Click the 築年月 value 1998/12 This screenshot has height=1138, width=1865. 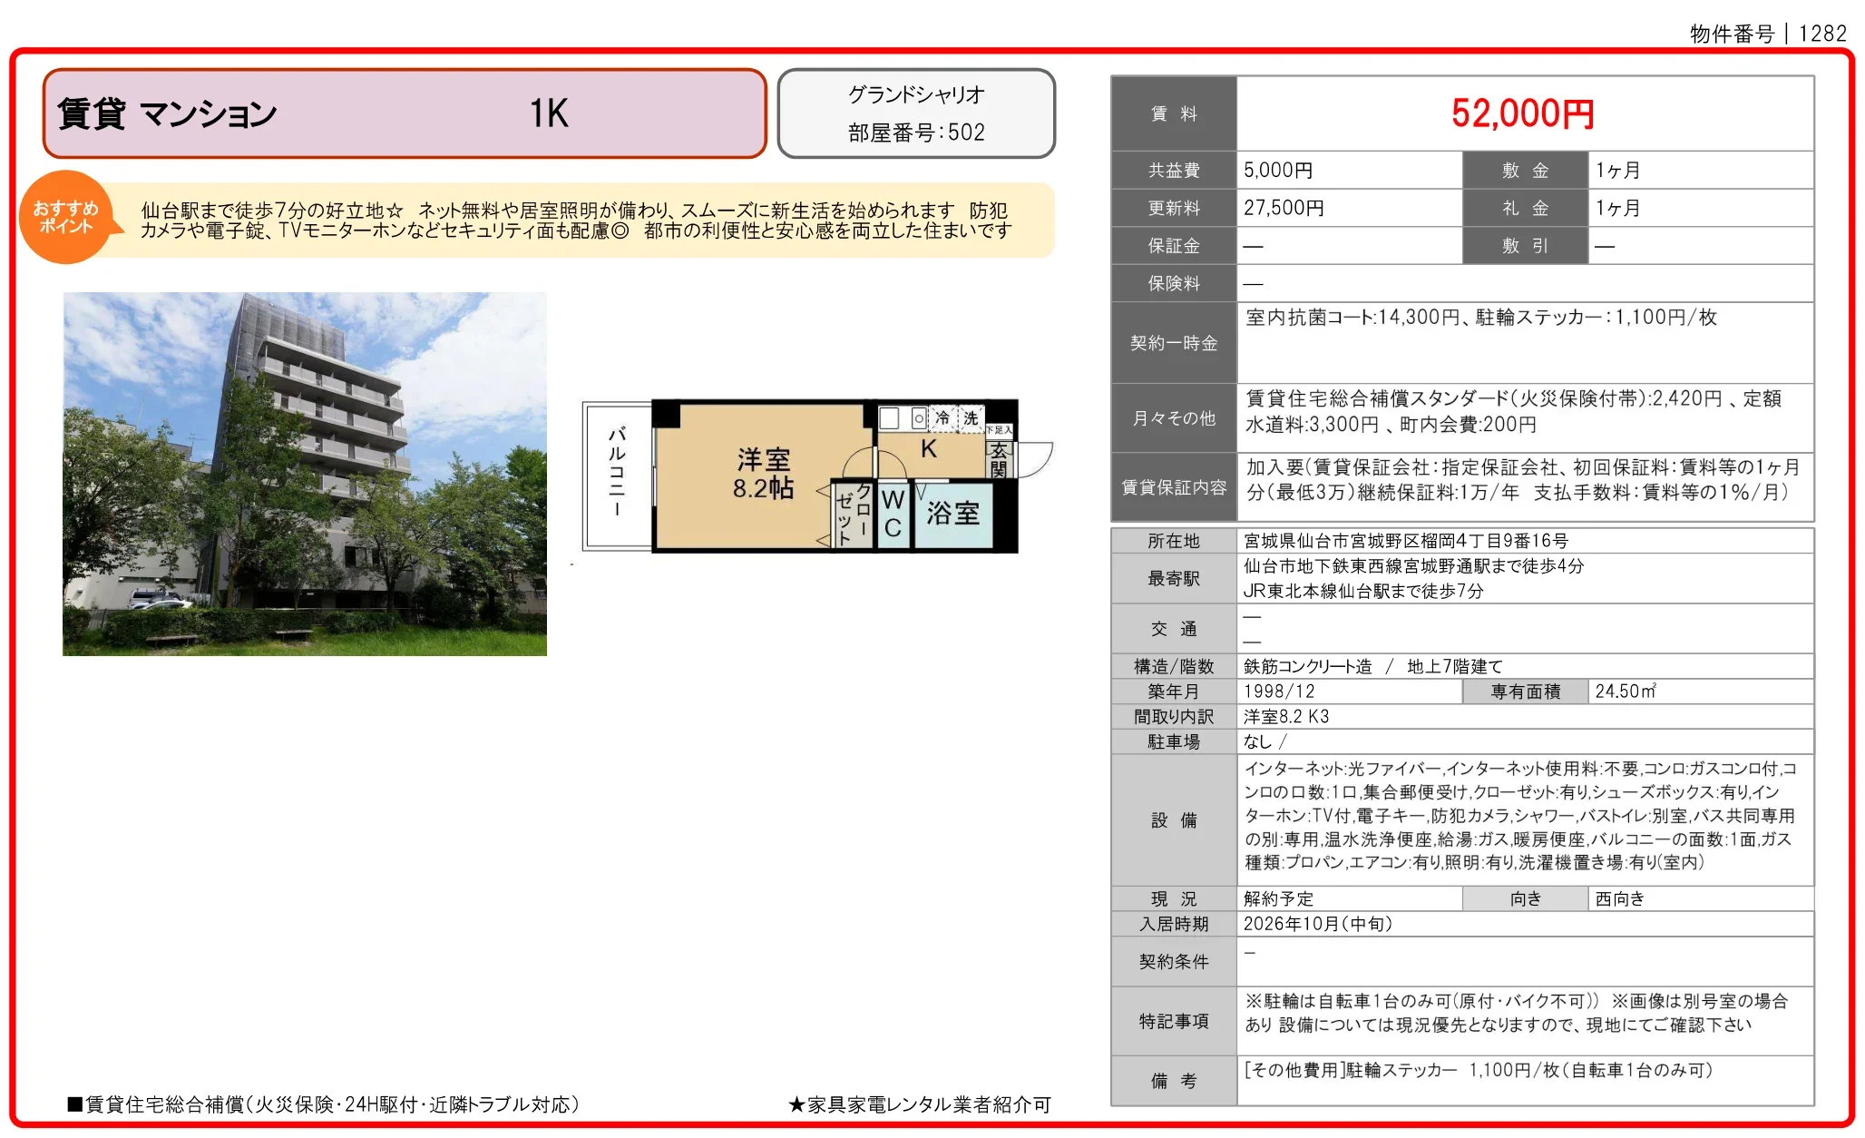tap(1278, 692)
